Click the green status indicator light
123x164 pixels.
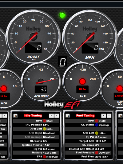[62, 15]
